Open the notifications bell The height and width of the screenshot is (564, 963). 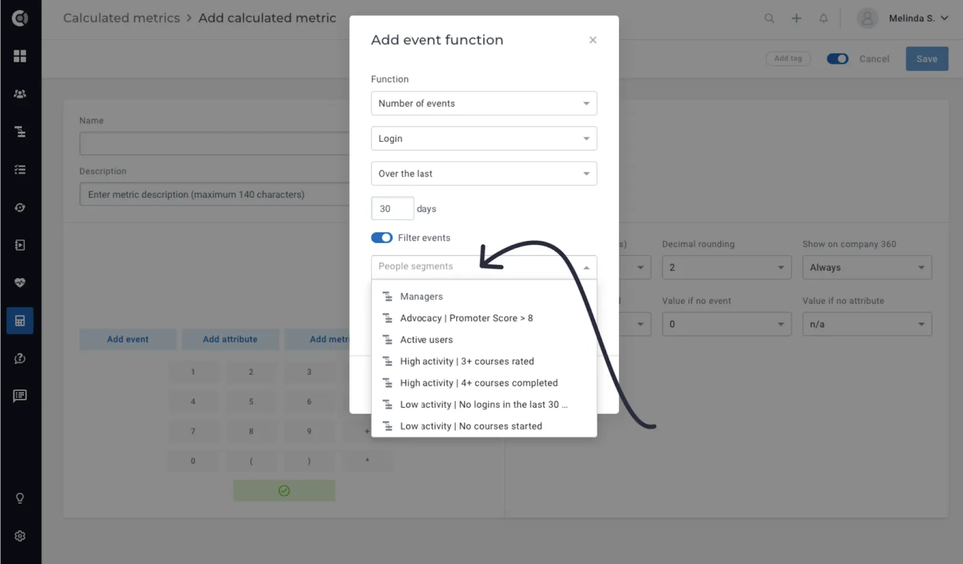823,18
